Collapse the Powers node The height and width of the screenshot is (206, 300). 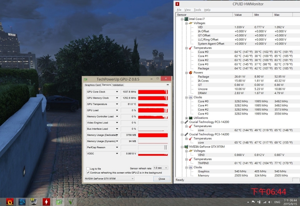click(186, 72)
